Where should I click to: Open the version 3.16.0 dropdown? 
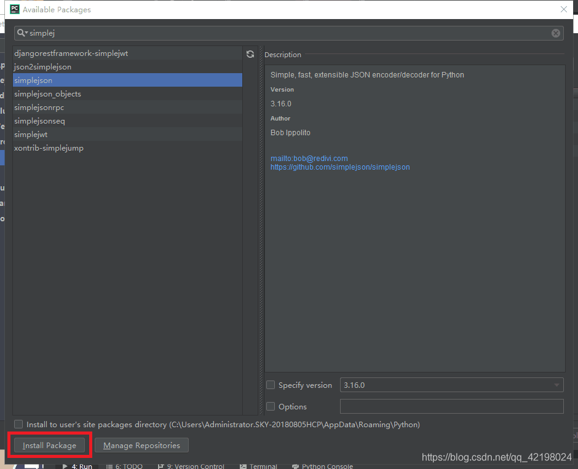point(451,385)
